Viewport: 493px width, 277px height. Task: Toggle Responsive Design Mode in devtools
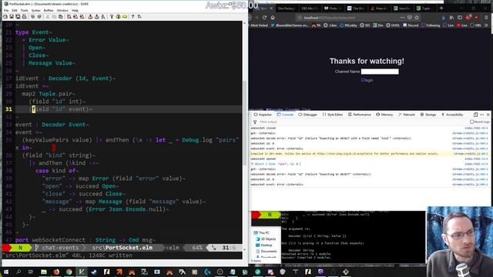tap(475, 115)
